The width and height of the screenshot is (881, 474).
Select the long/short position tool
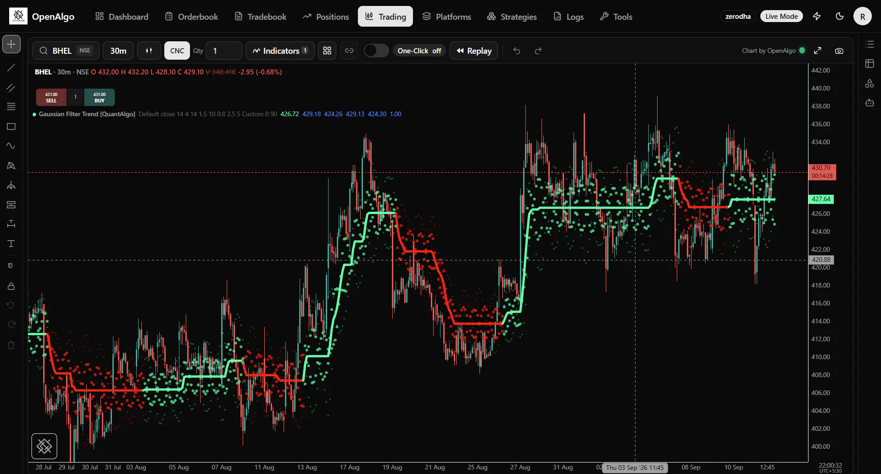click(11, 204)
